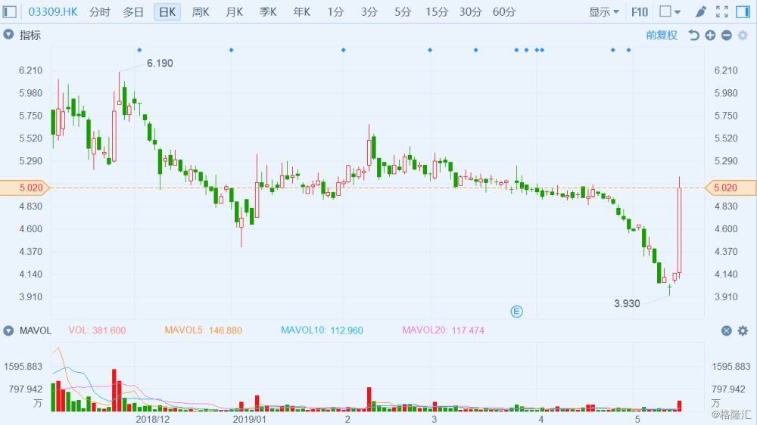Click the 03309.HK stock code link
Image resolution: width=757 pixels, height=425 pixels.
coord(51,12)
